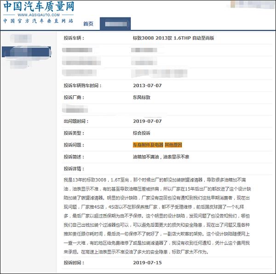Click complaint type value 综合投诉

(142, 133)
